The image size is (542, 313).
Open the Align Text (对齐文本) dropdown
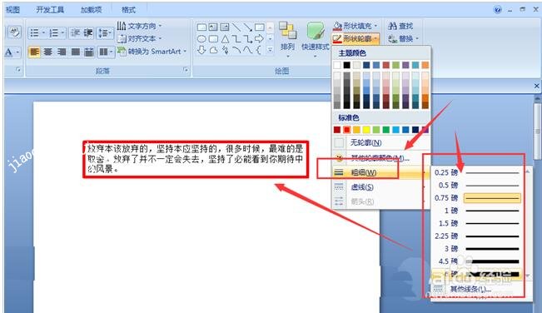[x=139, y=38]
